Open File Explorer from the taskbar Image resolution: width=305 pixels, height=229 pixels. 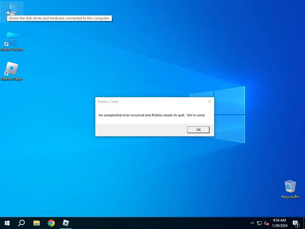36,223
